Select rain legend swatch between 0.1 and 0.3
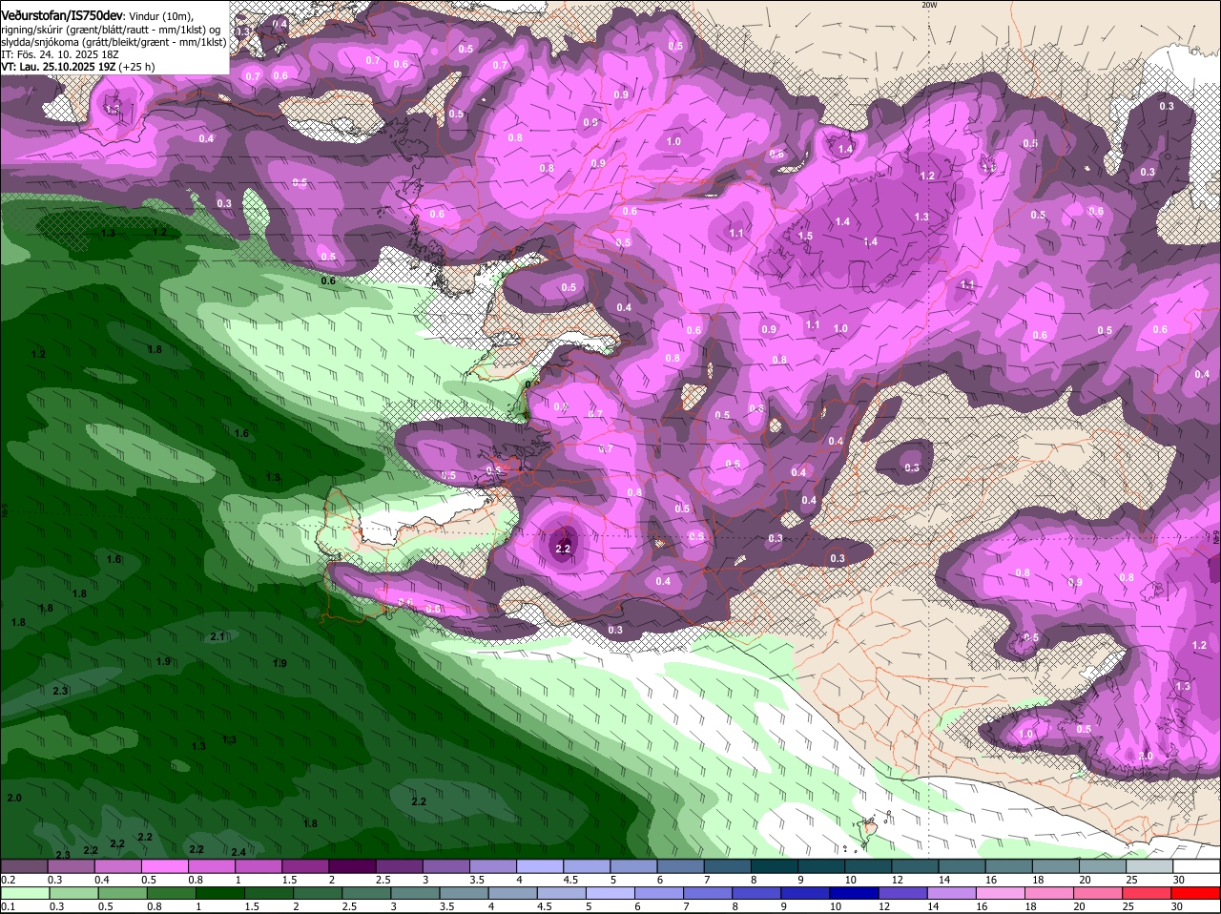 coord(26,894)
